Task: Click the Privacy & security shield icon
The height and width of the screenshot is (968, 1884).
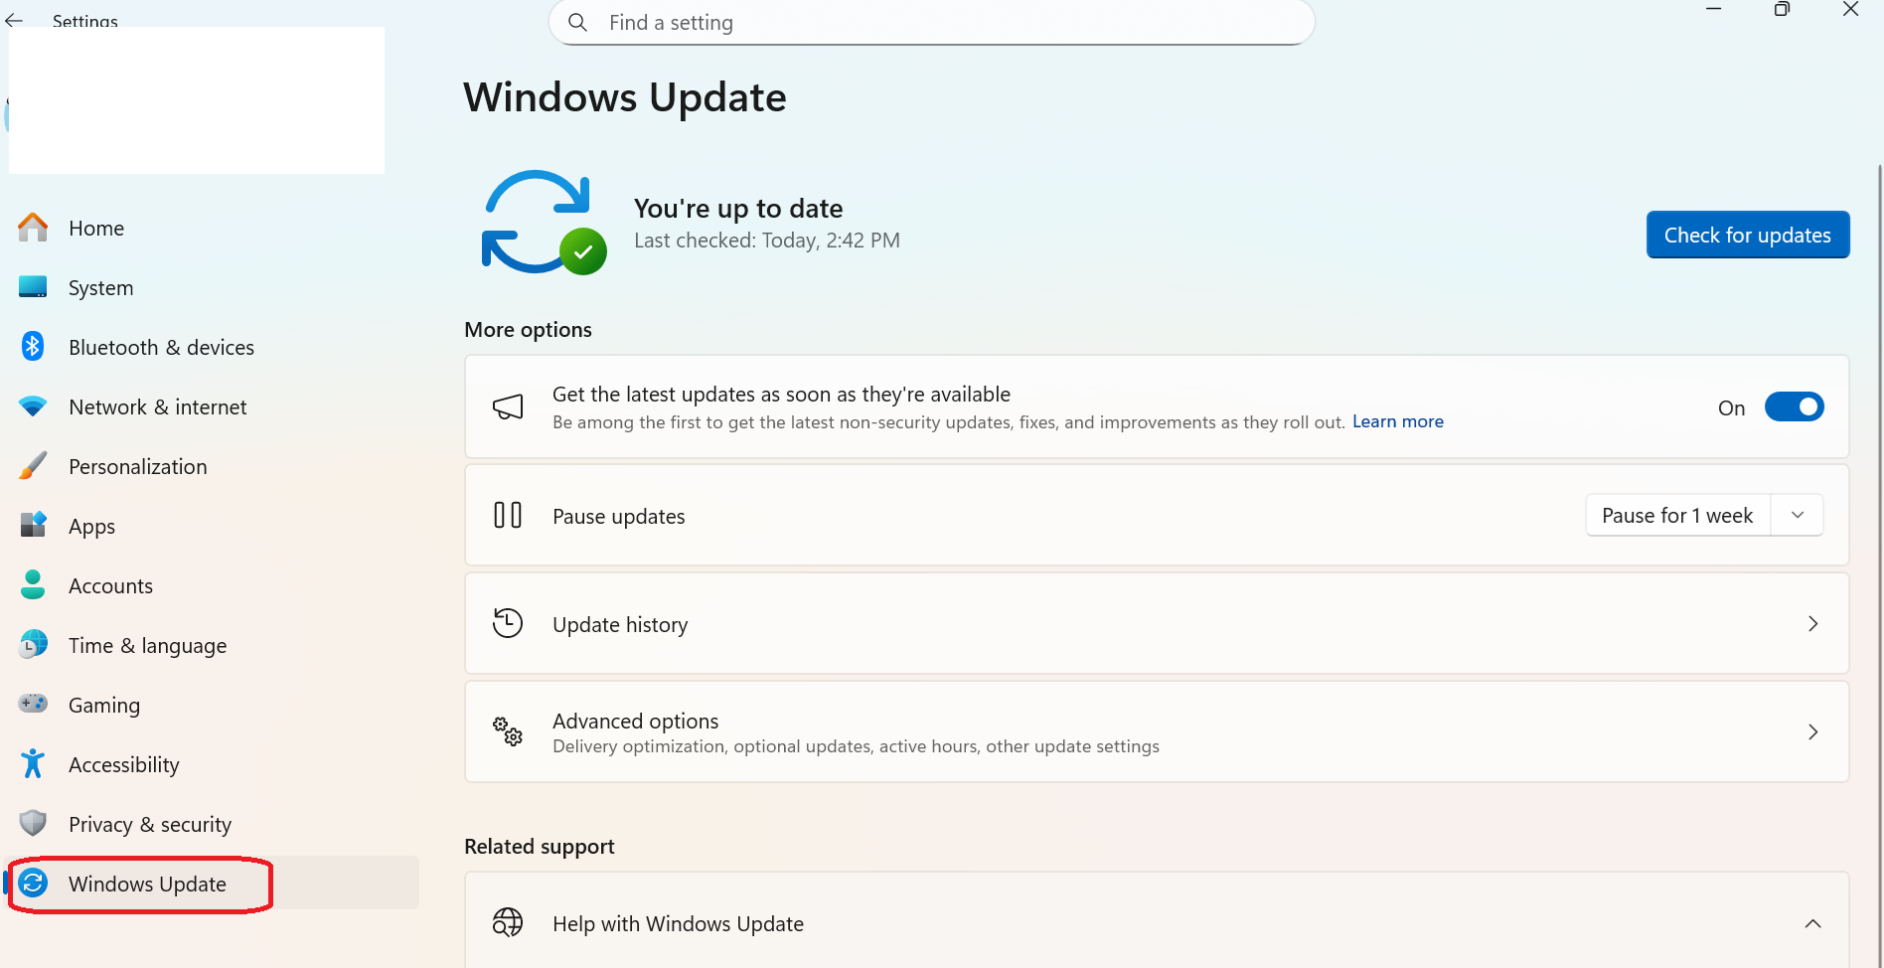Action: [33, 823]
